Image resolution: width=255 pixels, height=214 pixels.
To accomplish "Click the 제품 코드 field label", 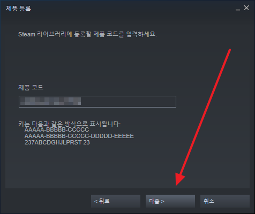I will pos(31,87).
